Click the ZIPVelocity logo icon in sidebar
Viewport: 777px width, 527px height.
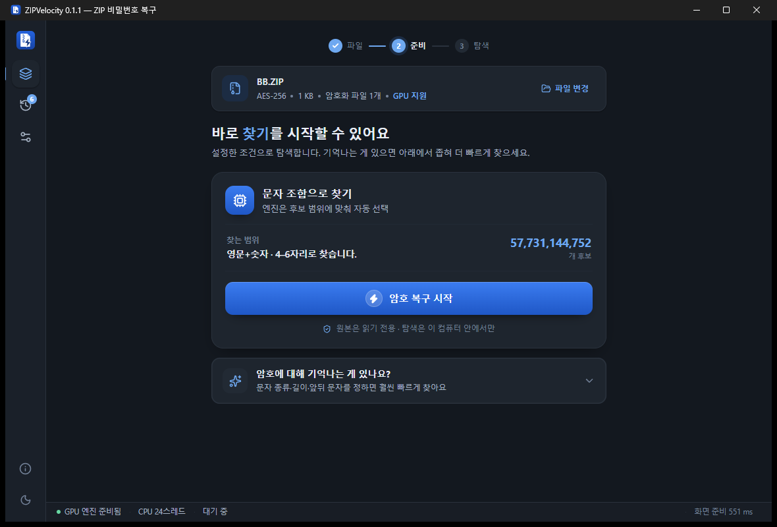[25, 40]
